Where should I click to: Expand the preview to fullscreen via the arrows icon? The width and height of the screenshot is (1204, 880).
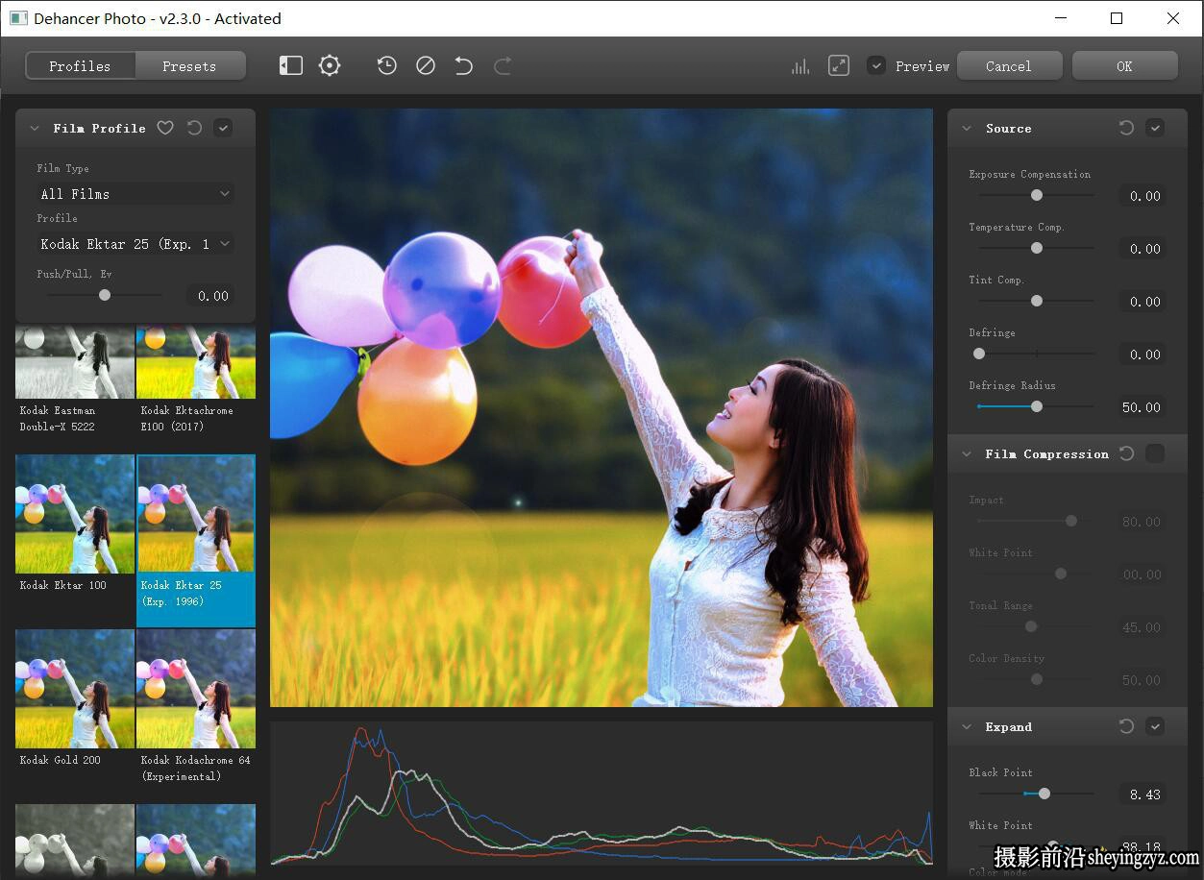pos(839,65)
